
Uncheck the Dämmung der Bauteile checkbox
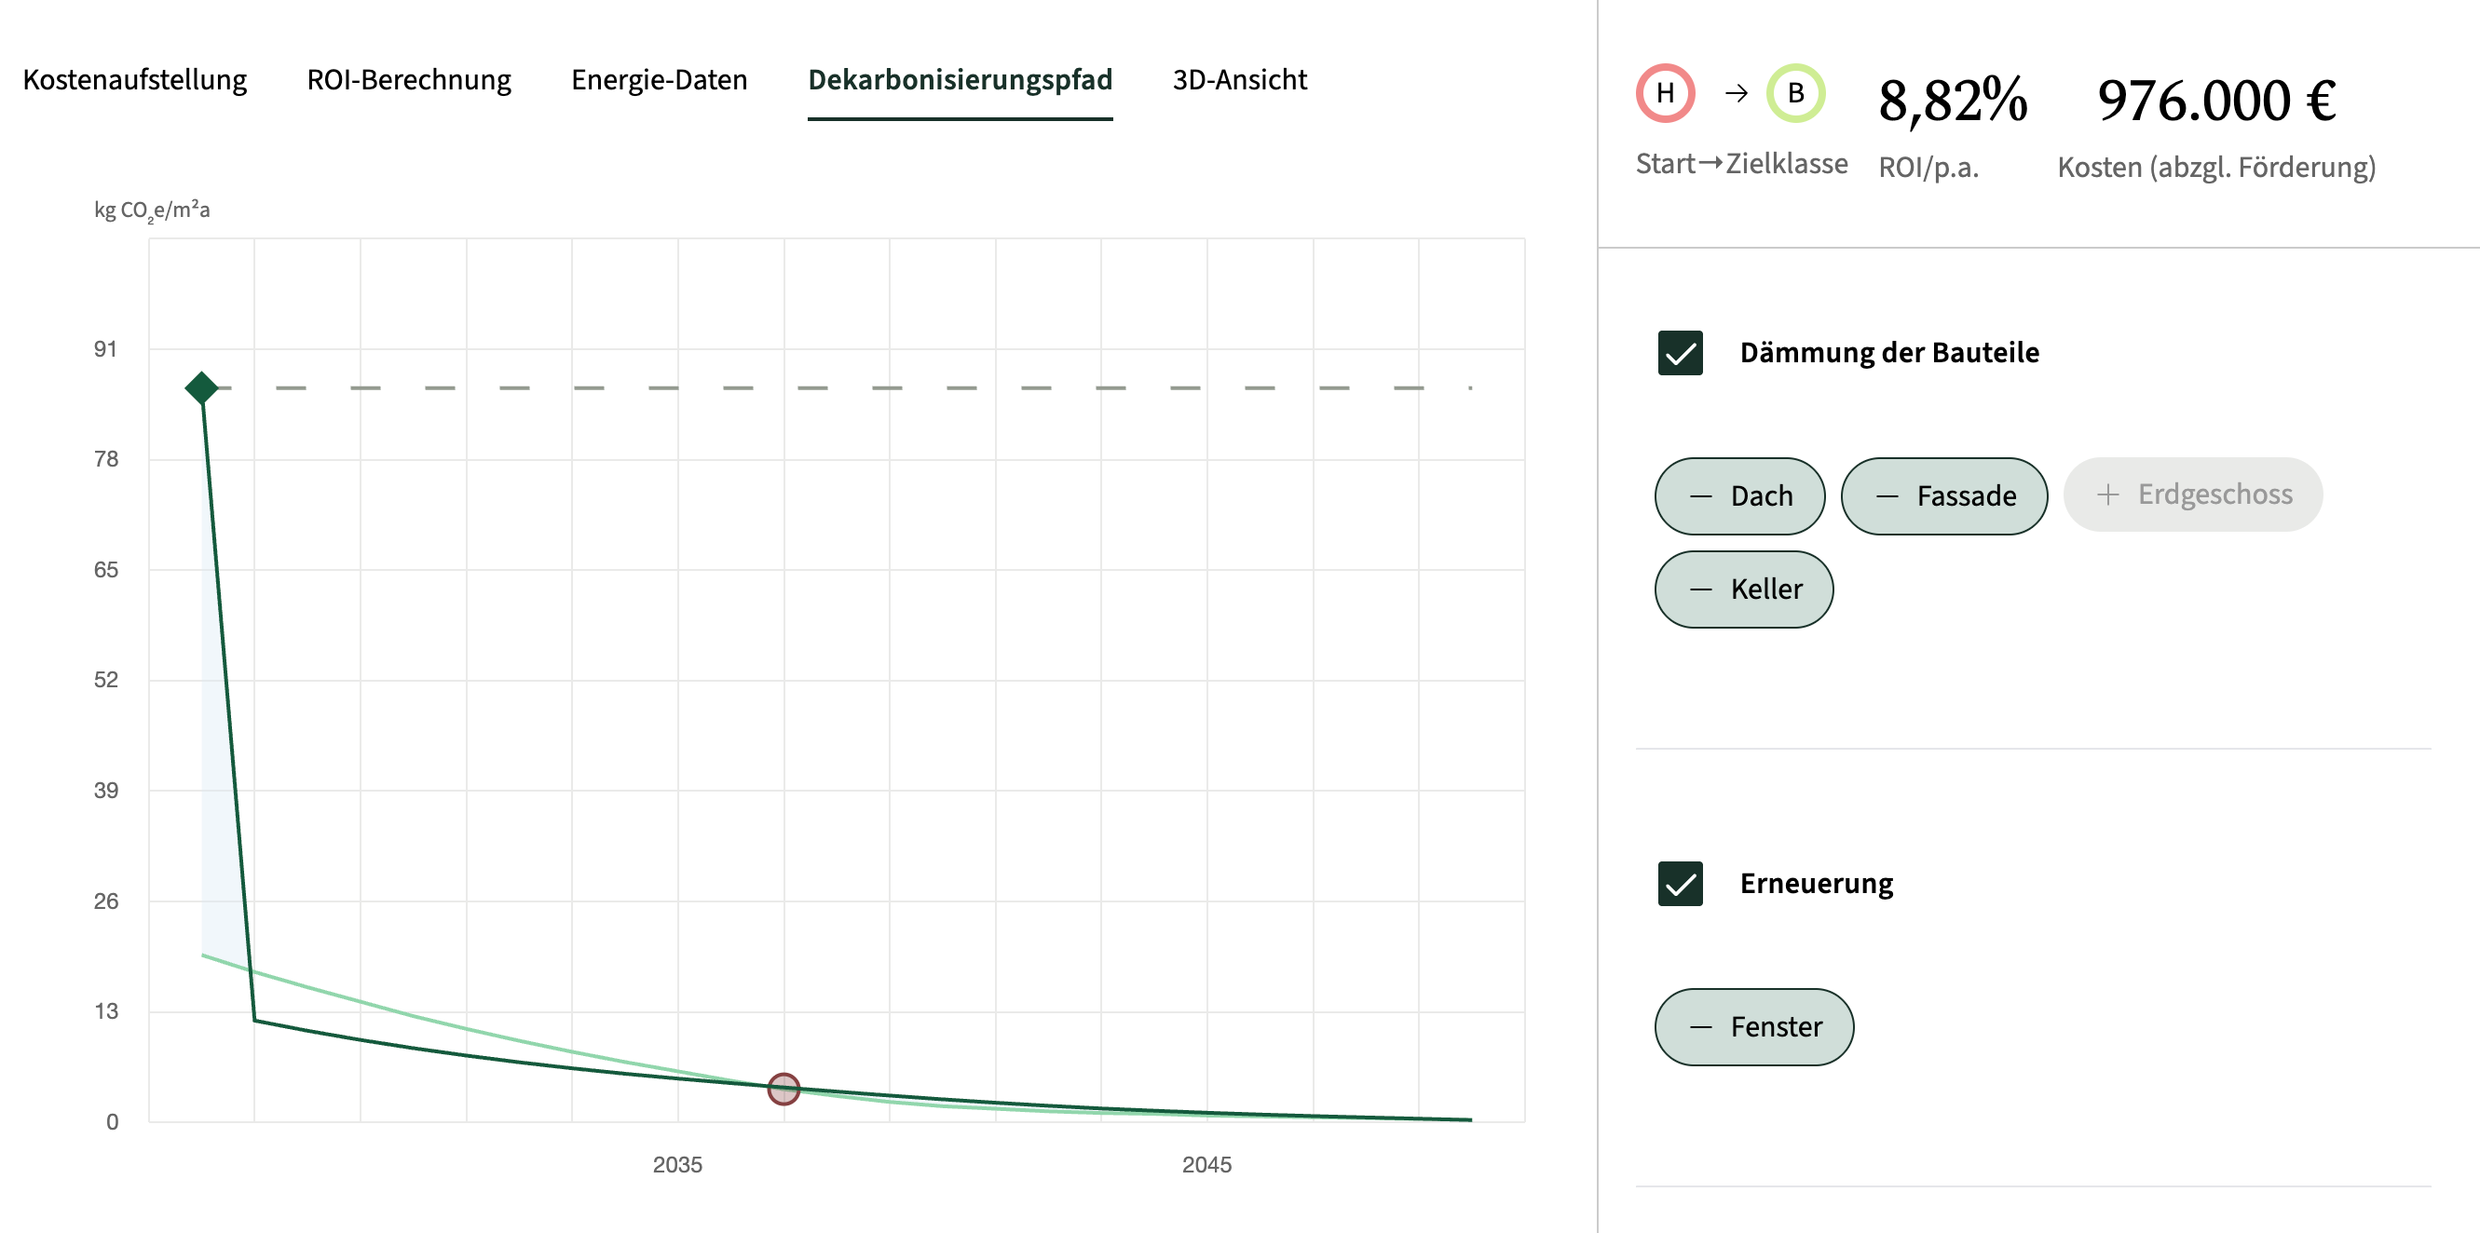pyautogui.click(x=1680, y=352)
